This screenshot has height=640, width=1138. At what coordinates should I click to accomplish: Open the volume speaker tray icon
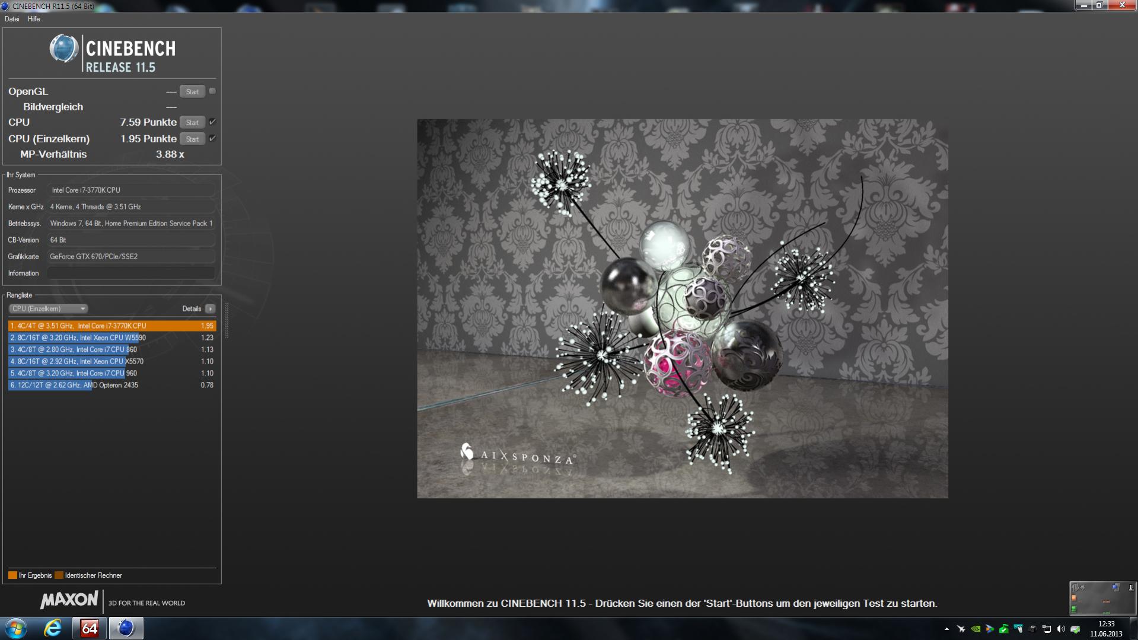click(1061, 629)
